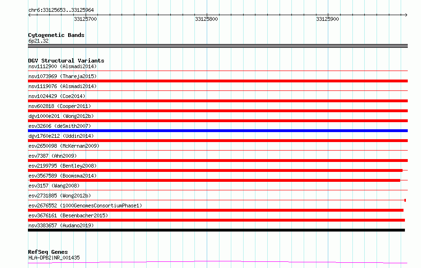Click the red nsv1073969 variant bar
Image resolution: width=421 pixels, height=268 pixels.
pyautogui.click(x=218, y=81)
